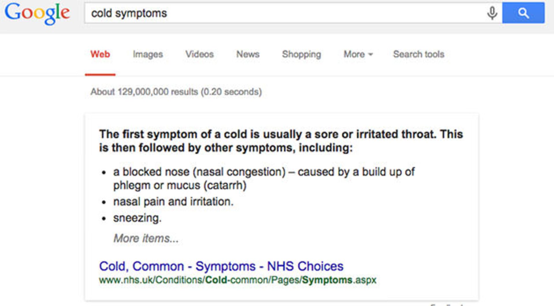This screenshot has width=554, height=306.
Task: Expand the More dropdown menu
Action: click(358, 54)
